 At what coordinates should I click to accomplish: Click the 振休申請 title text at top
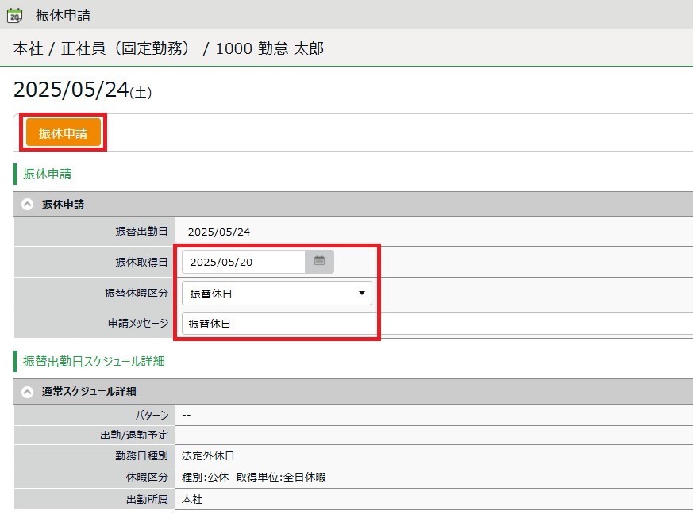coord(63,15)
